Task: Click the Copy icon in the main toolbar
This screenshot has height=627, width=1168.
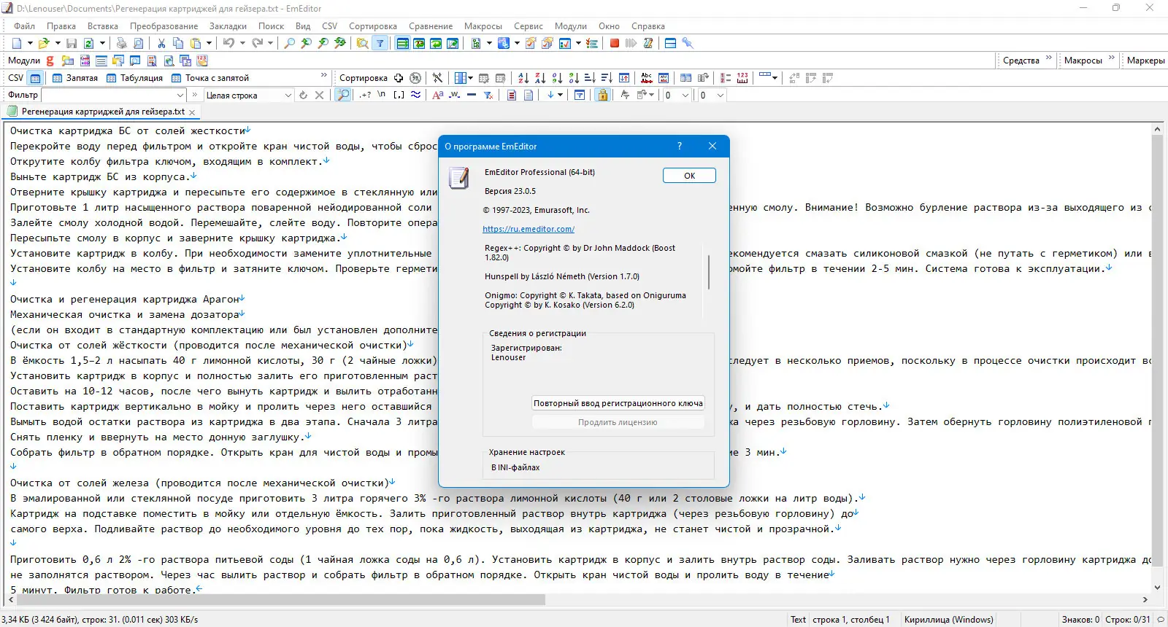Action: coord(178,43)
